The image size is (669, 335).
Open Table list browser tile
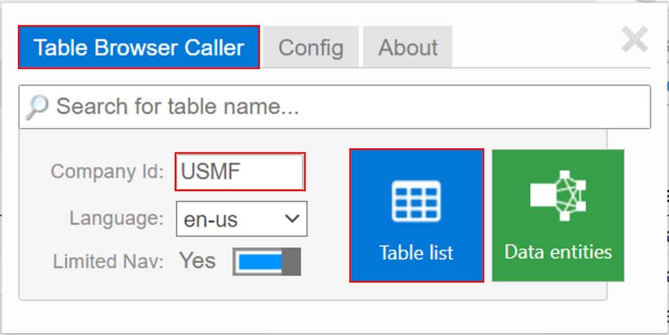point(416,217)
